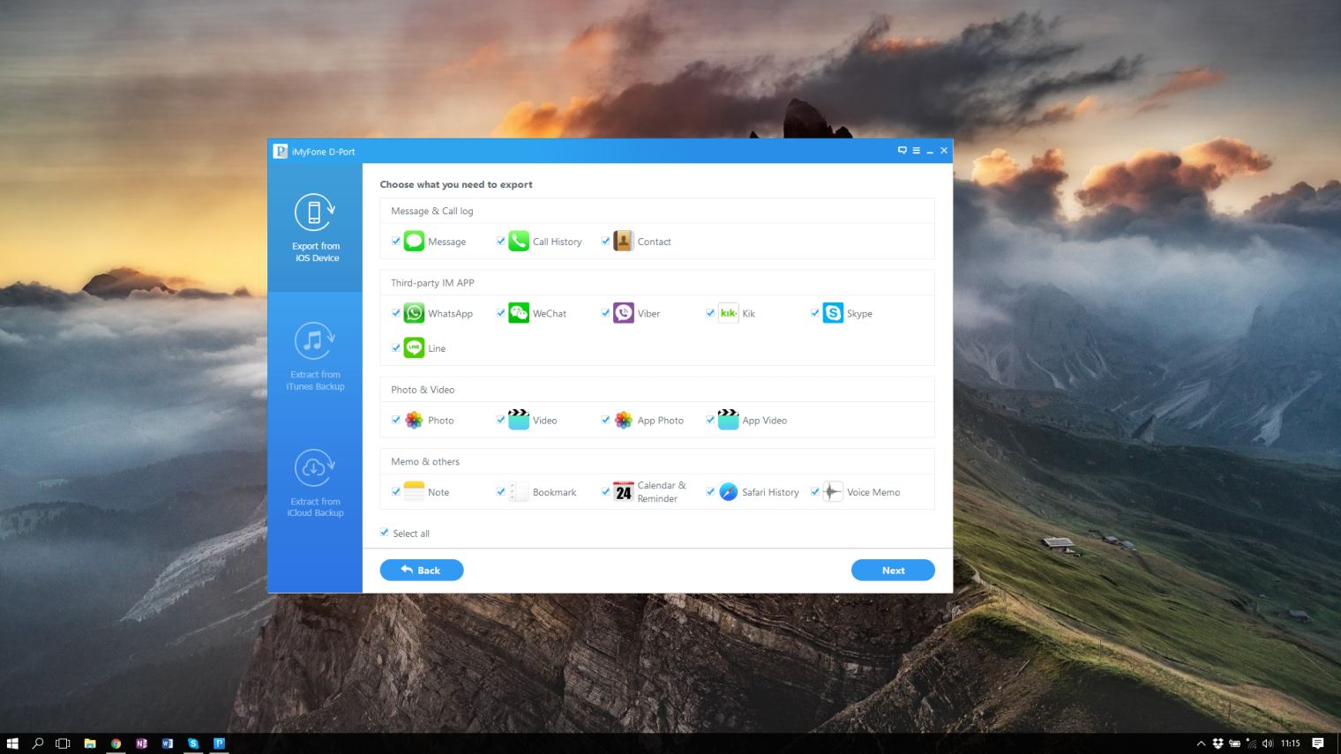Open Google Chrome from the taskbar
1341x754 pixels.
[116, 743]
